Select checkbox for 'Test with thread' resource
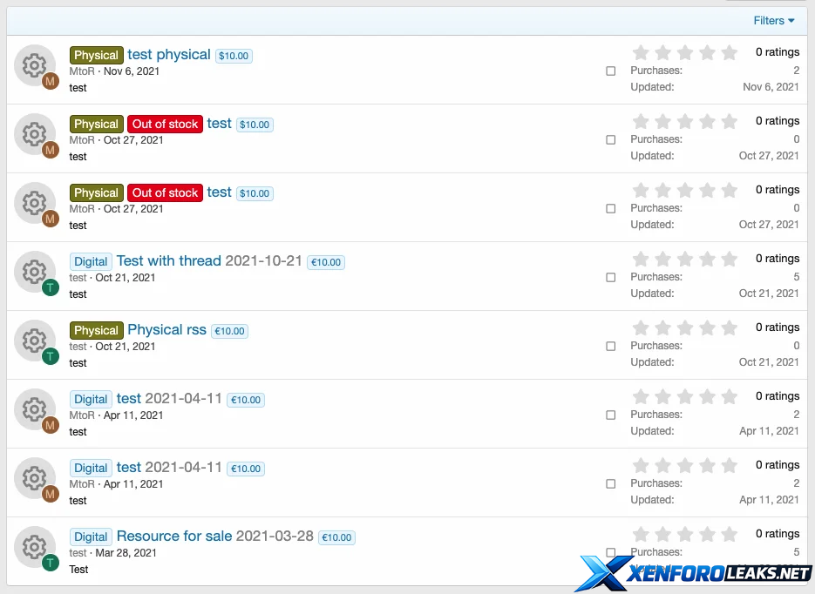 coord(611,278)
